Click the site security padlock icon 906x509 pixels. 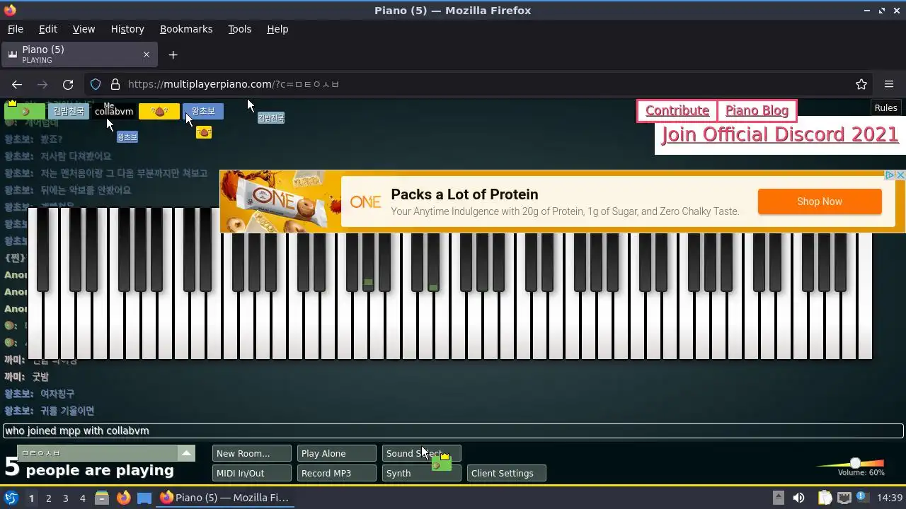pos(115,84)
